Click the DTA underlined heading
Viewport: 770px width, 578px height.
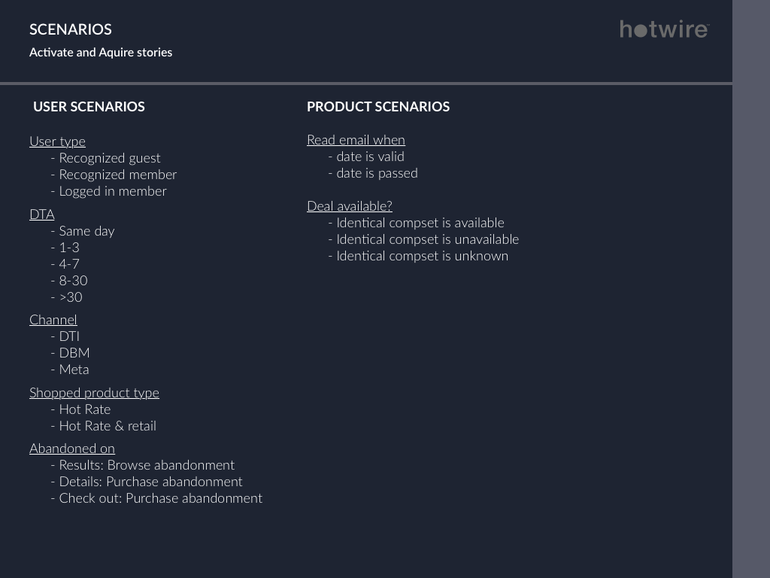click(42, 214)
